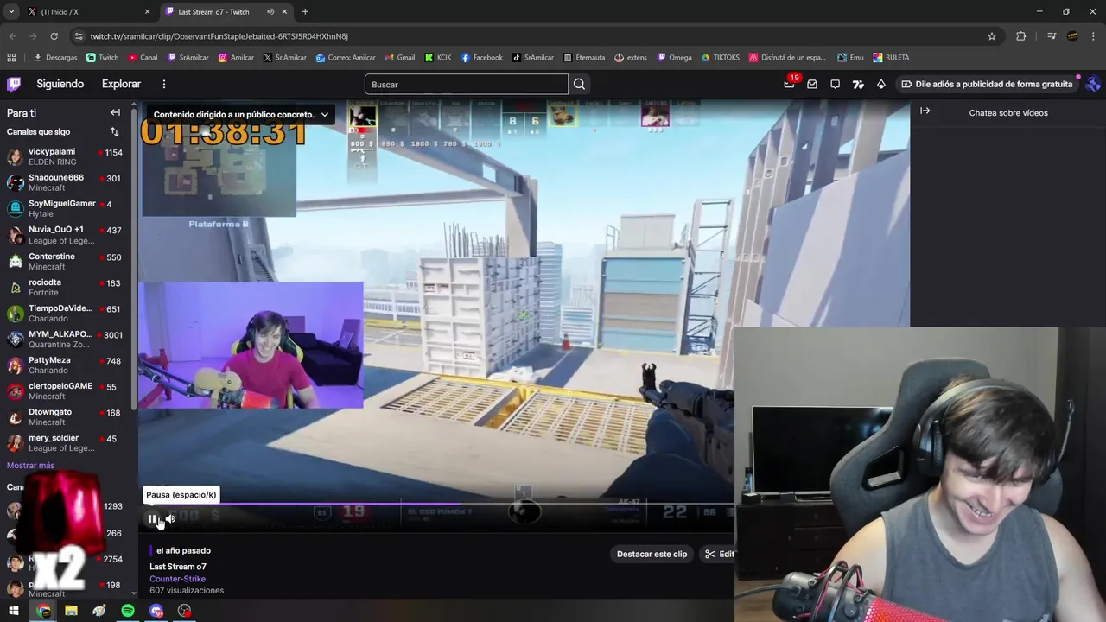
Task: Open the Gmail bookmark
Action: pos(399,58)
